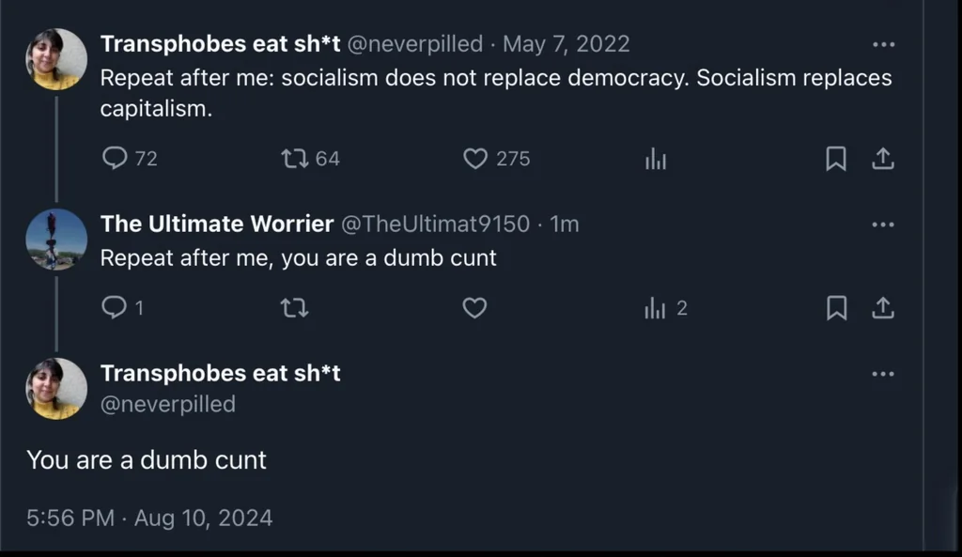Viewport: 962px width, 557px height.
Task: Share The Ultimate Worrier's reply
Action: (x=882, y=307)
